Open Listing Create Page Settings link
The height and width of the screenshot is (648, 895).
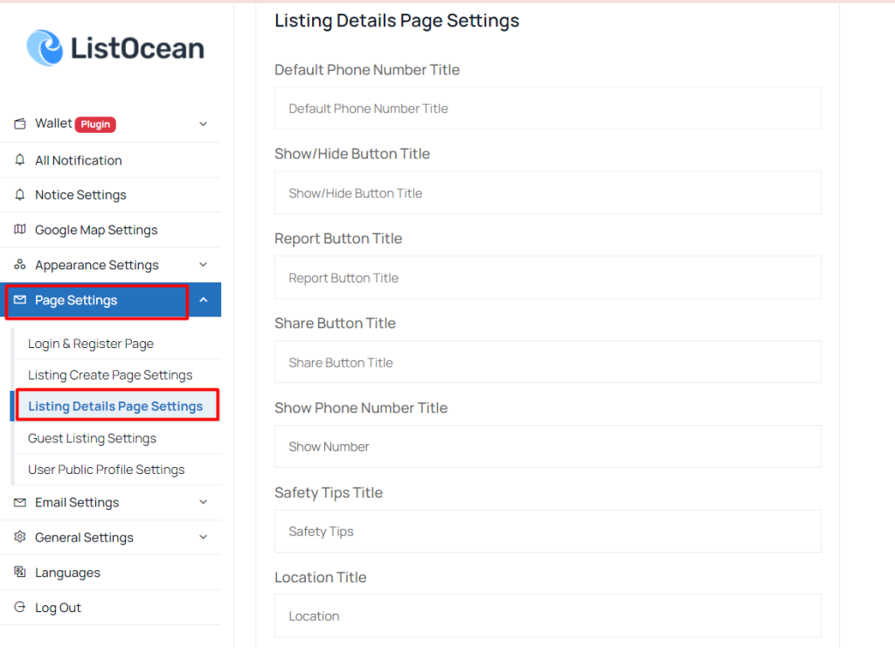(x=110, y=375)
